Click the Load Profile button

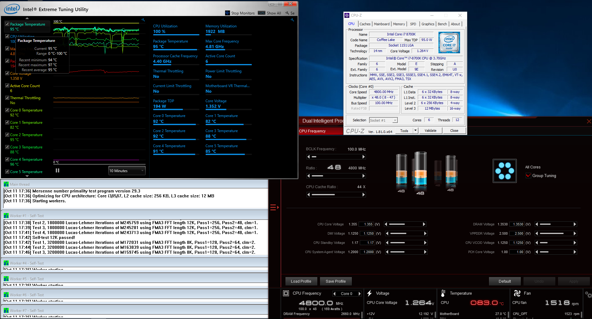301,281
